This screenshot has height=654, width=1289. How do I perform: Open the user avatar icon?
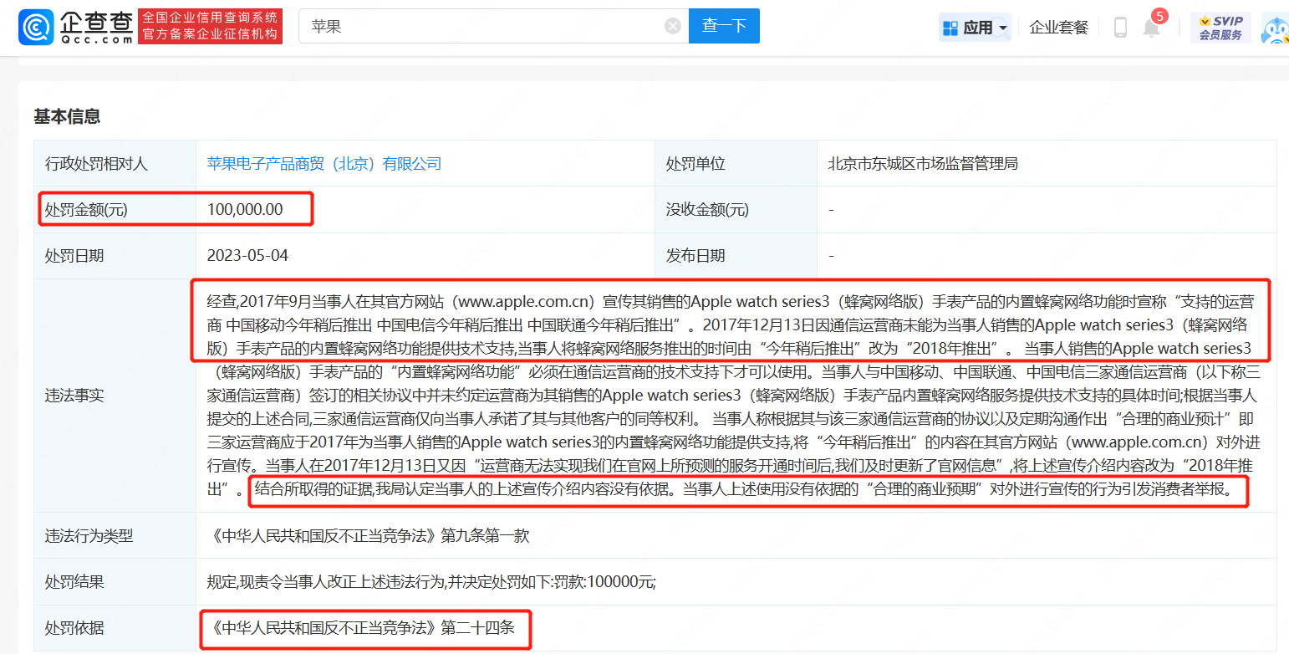tap(1276, 28)
